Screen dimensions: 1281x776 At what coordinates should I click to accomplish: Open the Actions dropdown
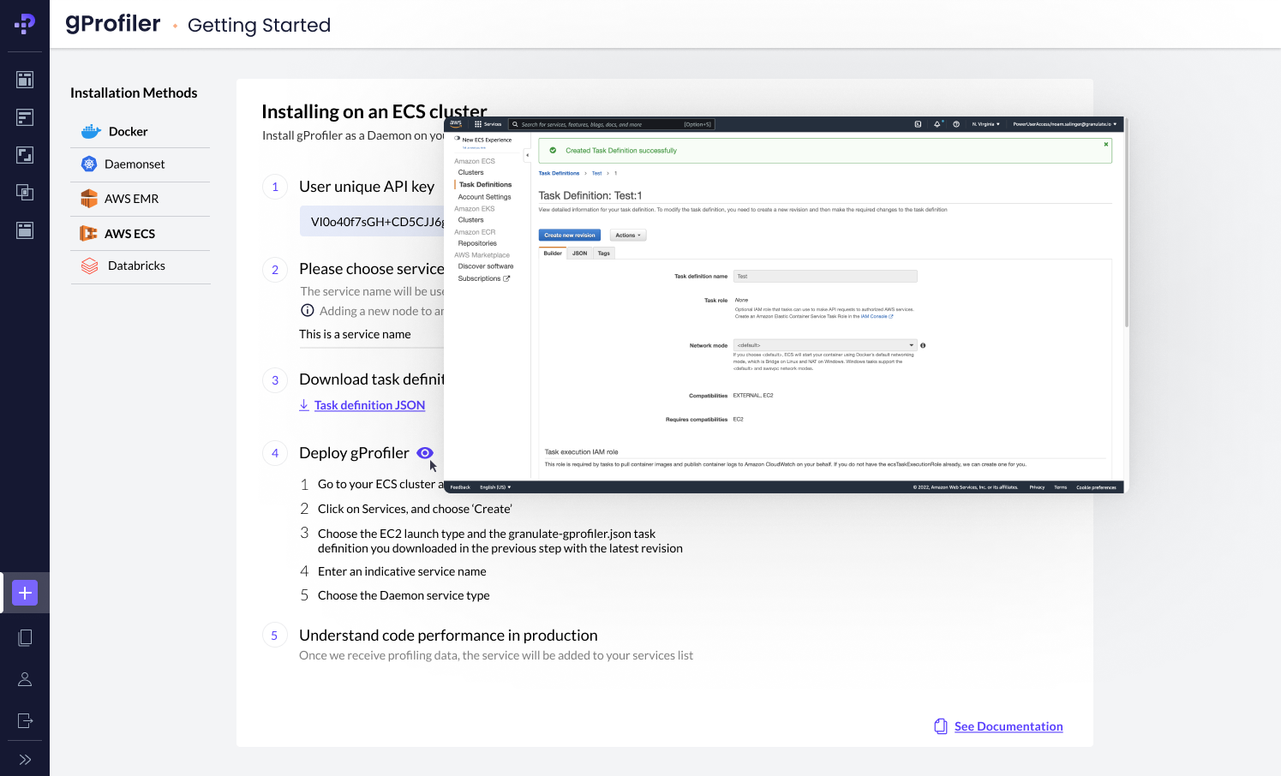coord(627,236)
